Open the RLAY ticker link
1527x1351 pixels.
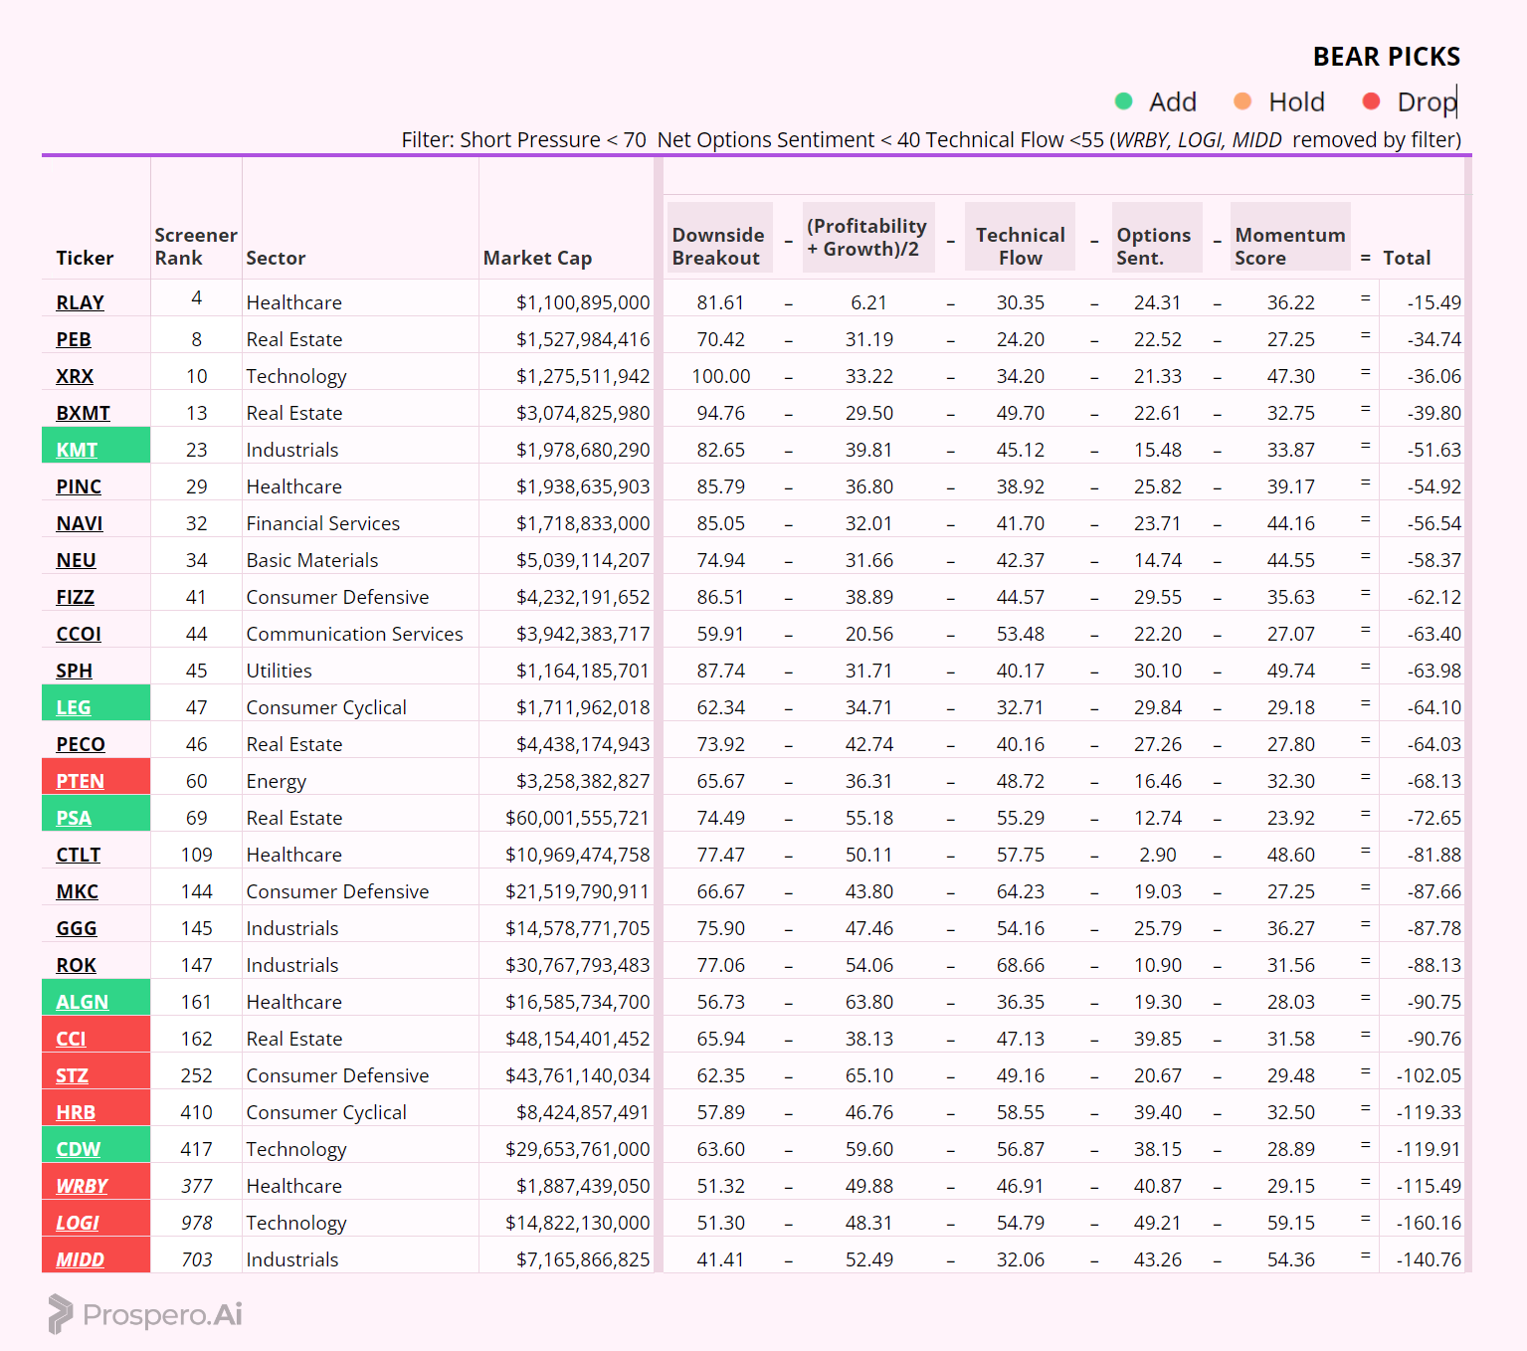point(80,302)
